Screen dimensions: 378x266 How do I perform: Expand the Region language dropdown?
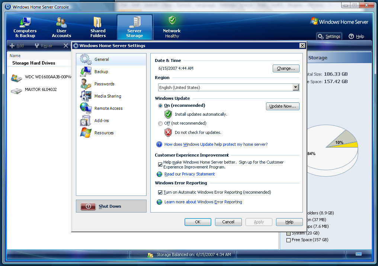pos(296,88)
